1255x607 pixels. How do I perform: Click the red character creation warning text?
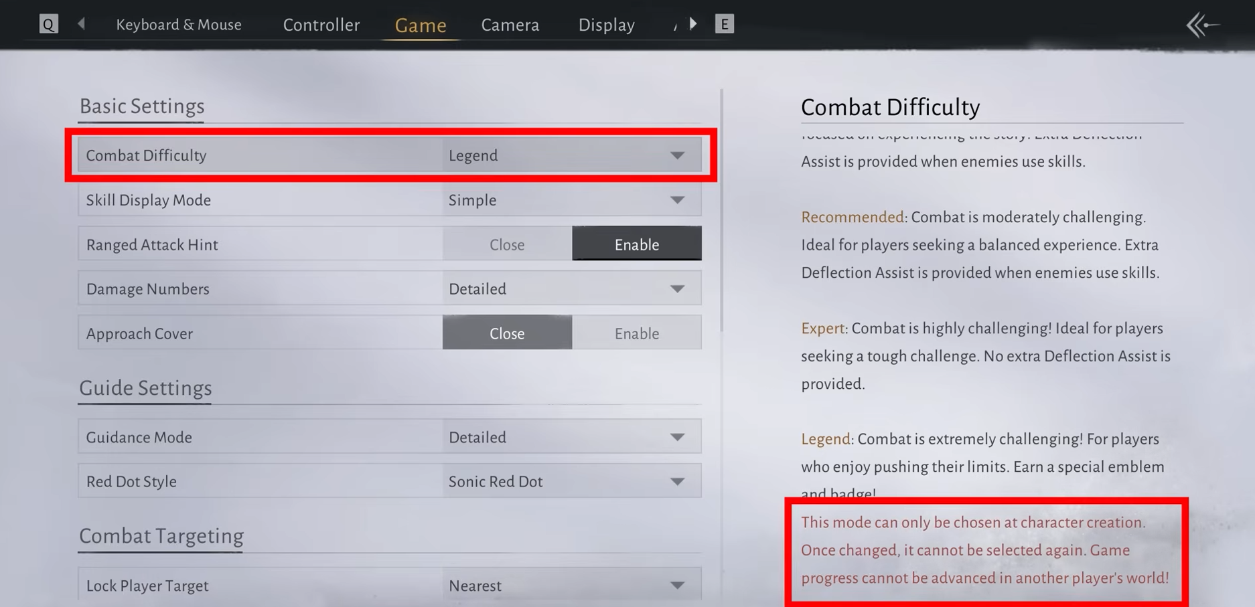pos(985,550)
